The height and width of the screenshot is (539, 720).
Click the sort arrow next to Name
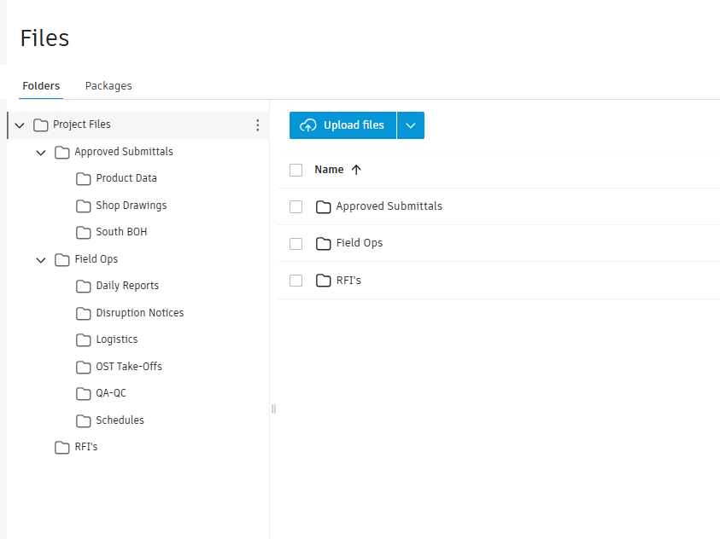[357, 170]
